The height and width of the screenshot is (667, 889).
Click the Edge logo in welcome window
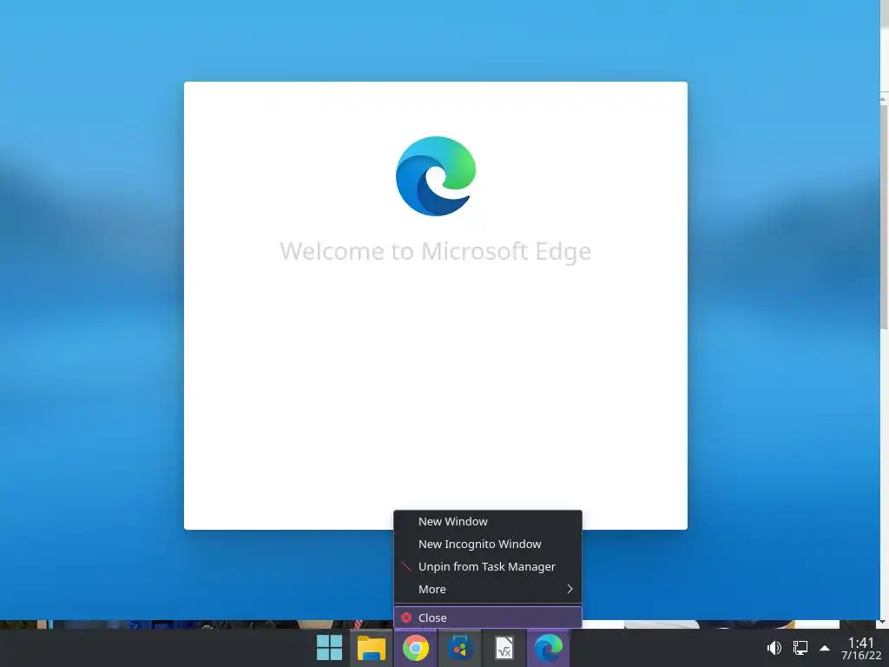pyautogui.click(x=436, y=175)
